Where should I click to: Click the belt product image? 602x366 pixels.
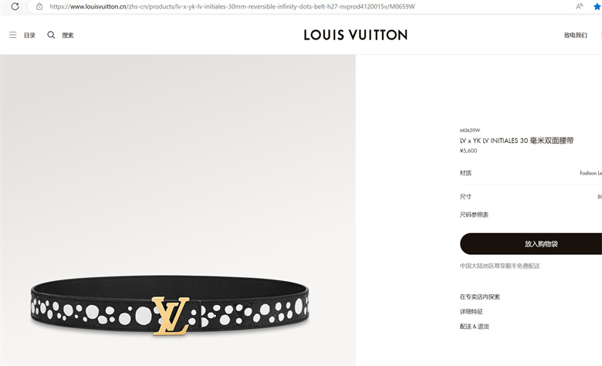point(170,307)
